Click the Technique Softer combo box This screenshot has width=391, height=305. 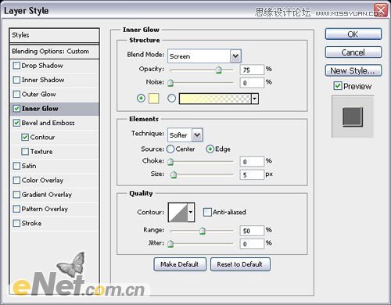pos(185,135)
